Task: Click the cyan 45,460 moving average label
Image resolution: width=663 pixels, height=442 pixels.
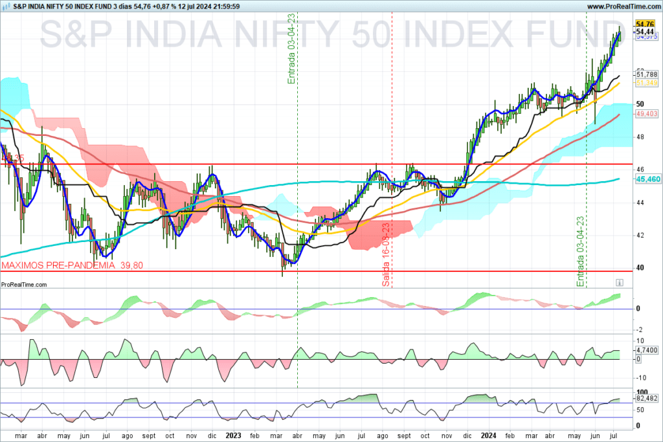Action: pos(647,179)
